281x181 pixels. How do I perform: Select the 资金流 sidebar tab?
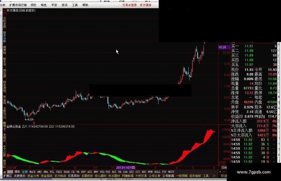click(4, 100)
